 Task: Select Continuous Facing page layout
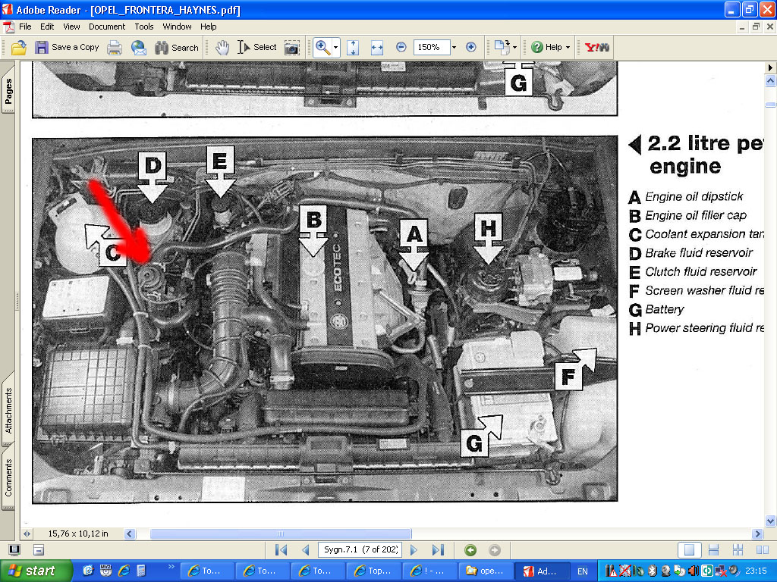coord(738,550)
